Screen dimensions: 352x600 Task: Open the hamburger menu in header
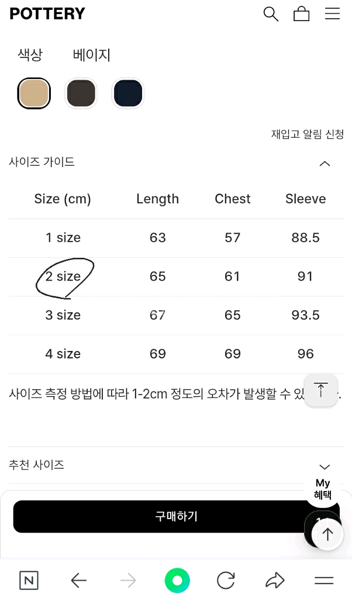[332, 14]
